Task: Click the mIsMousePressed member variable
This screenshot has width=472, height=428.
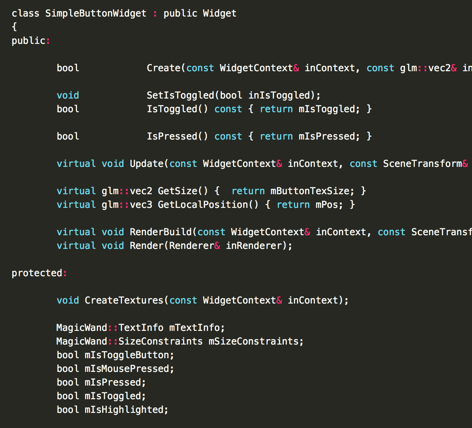Action: pos(127,369)
